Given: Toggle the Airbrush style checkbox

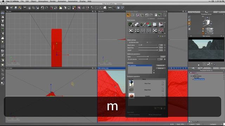Looking at the screenshot, I should pyautogui.click(x=129, y=42).
